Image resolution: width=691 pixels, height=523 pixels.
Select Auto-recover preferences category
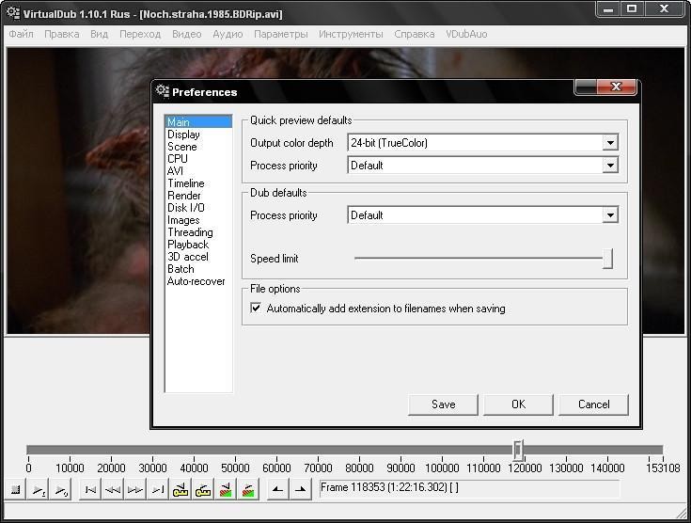click(x=196, y=281)
